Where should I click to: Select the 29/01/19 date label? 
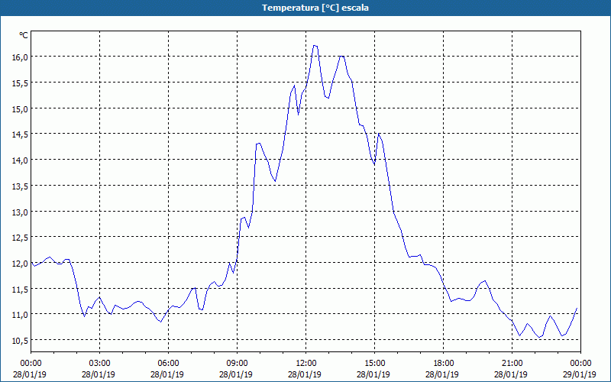click(580, 374)
